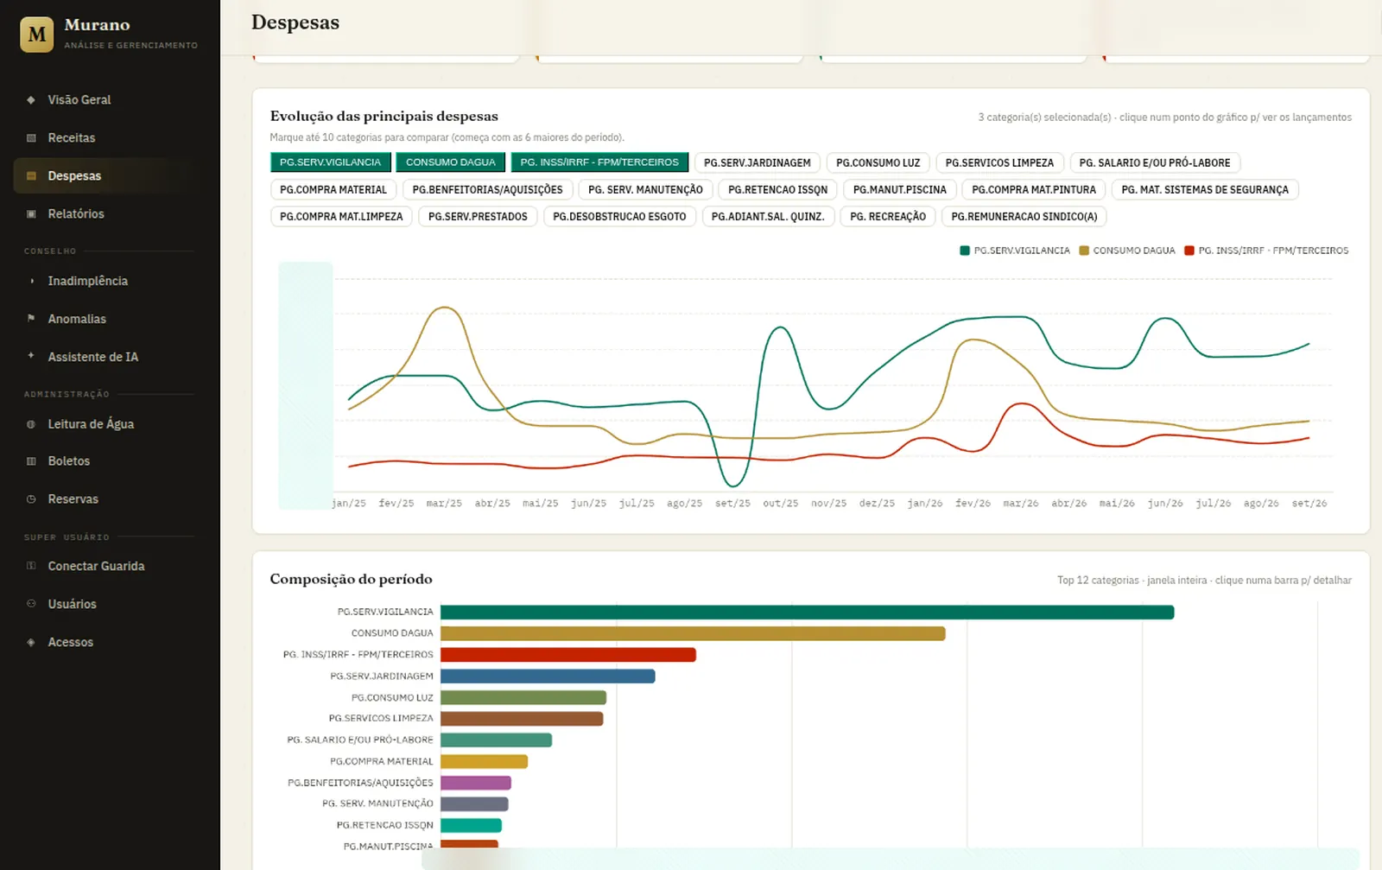Screen dimensions: 1382x870
Task: Click the PG.SERV.JARDINAGEM blue bar
Action: 548,676
